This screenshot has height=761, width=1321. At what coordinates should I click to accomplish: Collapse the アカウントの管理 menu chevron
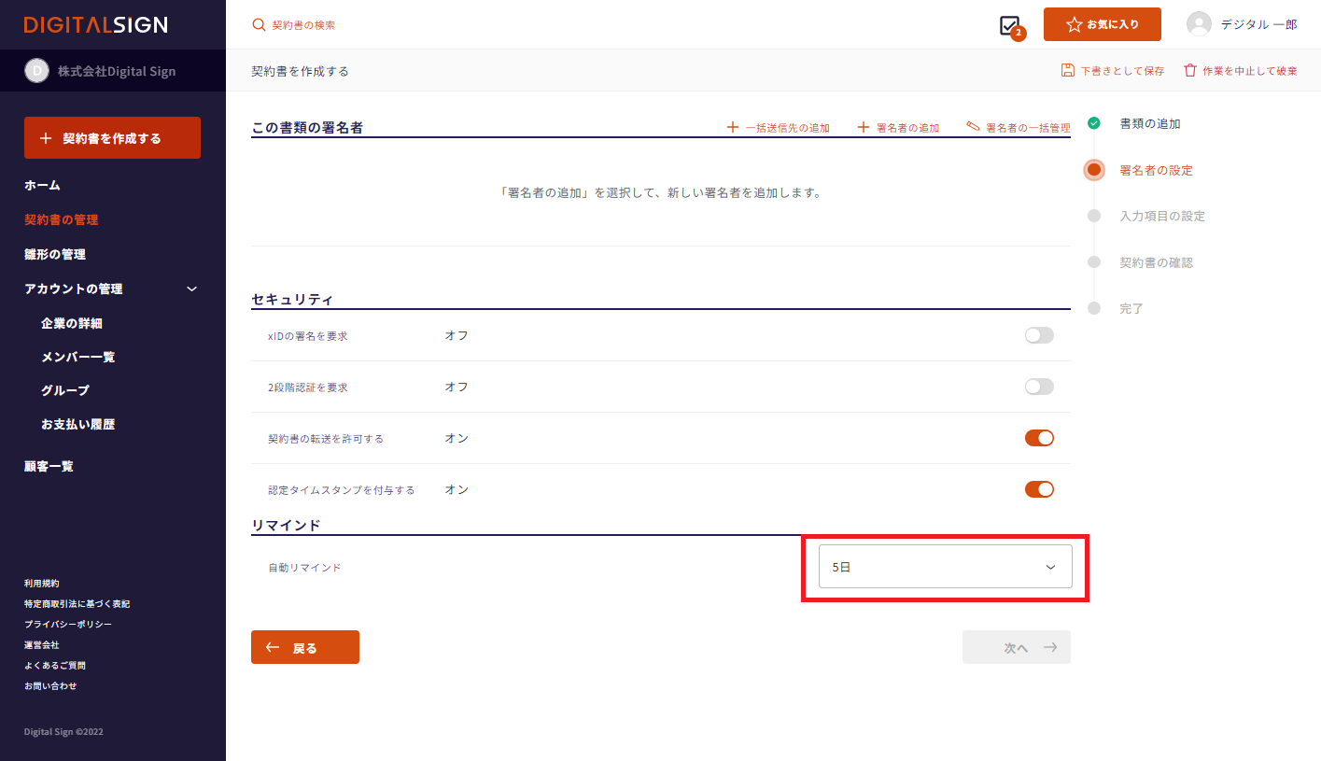192,289
